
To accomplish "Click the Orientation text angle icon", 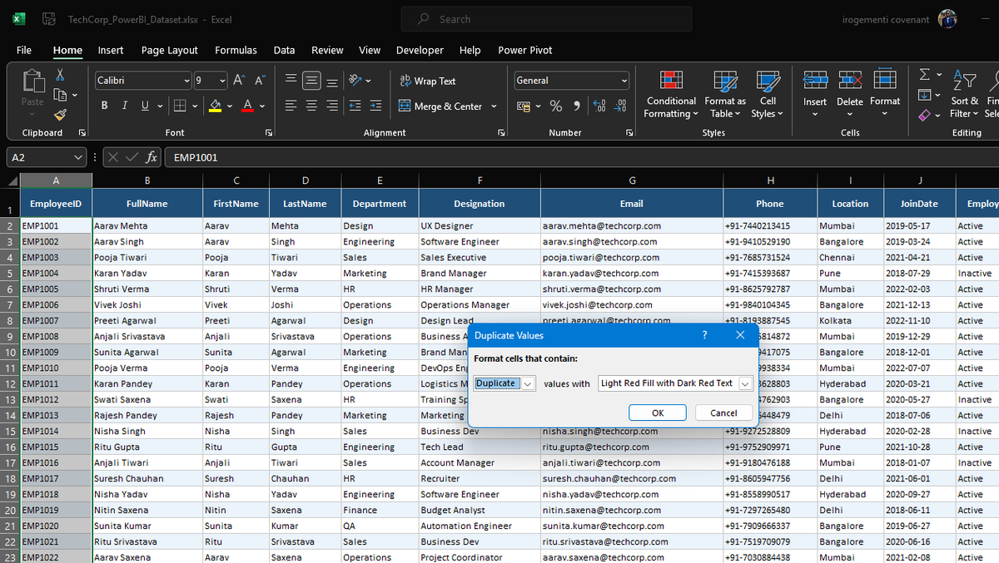I will point(355,81).
